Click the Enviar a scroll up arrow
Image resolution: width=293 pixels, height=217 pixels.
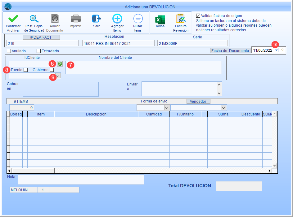(219, 85)
